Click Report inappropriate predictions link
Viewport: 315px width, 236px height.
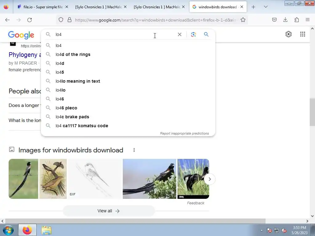(x=185, y=133)
